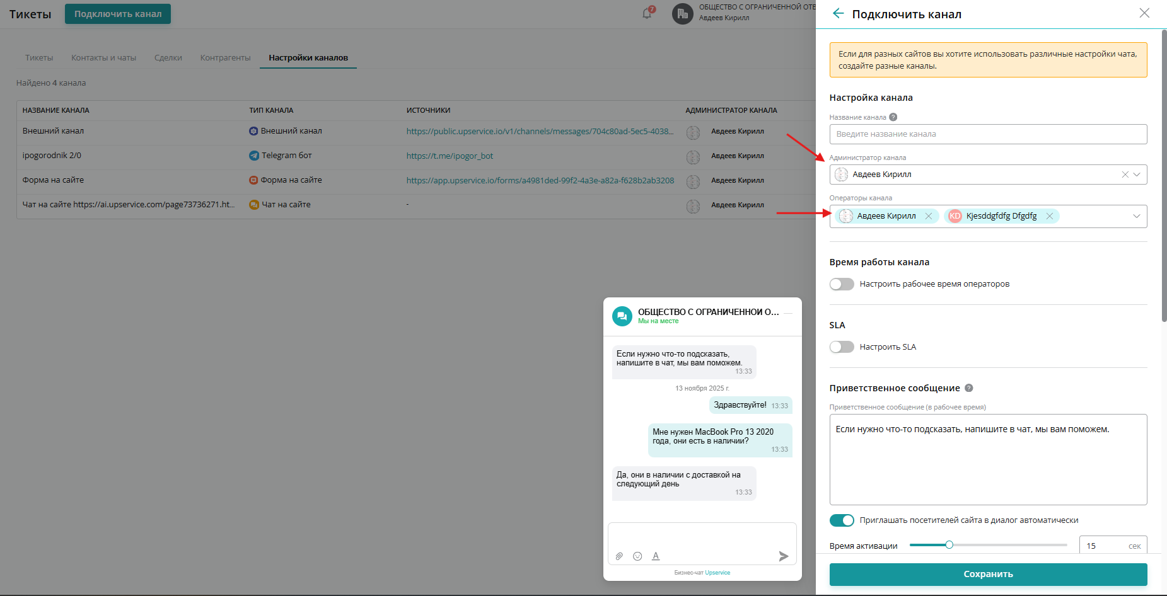Click the Подключить канал button
This screenshot has width=1167, height=596.
pyautogui.click(x=118, y=14)
